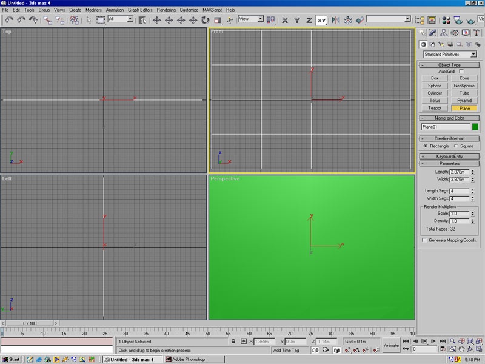Click the Mirror Selected Objects icon

click(x=335, y=20)
